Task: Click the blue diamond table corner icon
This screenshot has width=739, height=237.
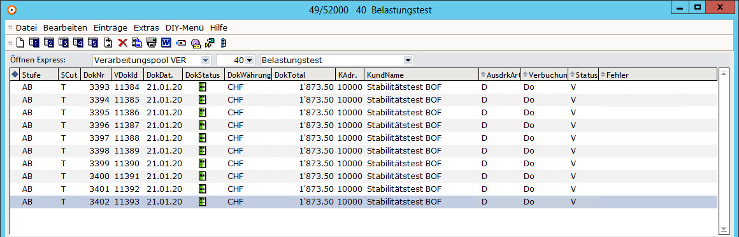Action: pyautogui.click(x=15, y=75)
